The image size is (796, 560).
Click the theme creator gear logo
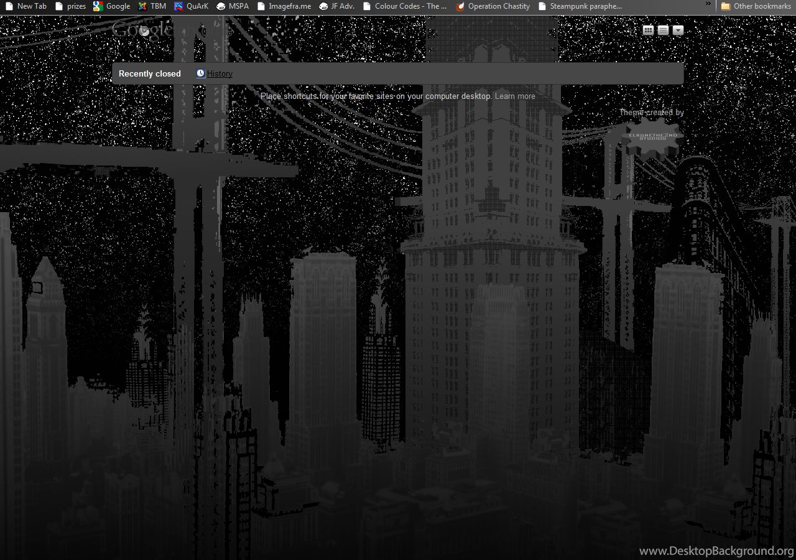[651, 137]
